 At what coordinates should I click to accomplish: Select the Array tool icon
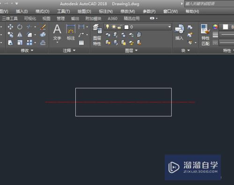[29, 43]
